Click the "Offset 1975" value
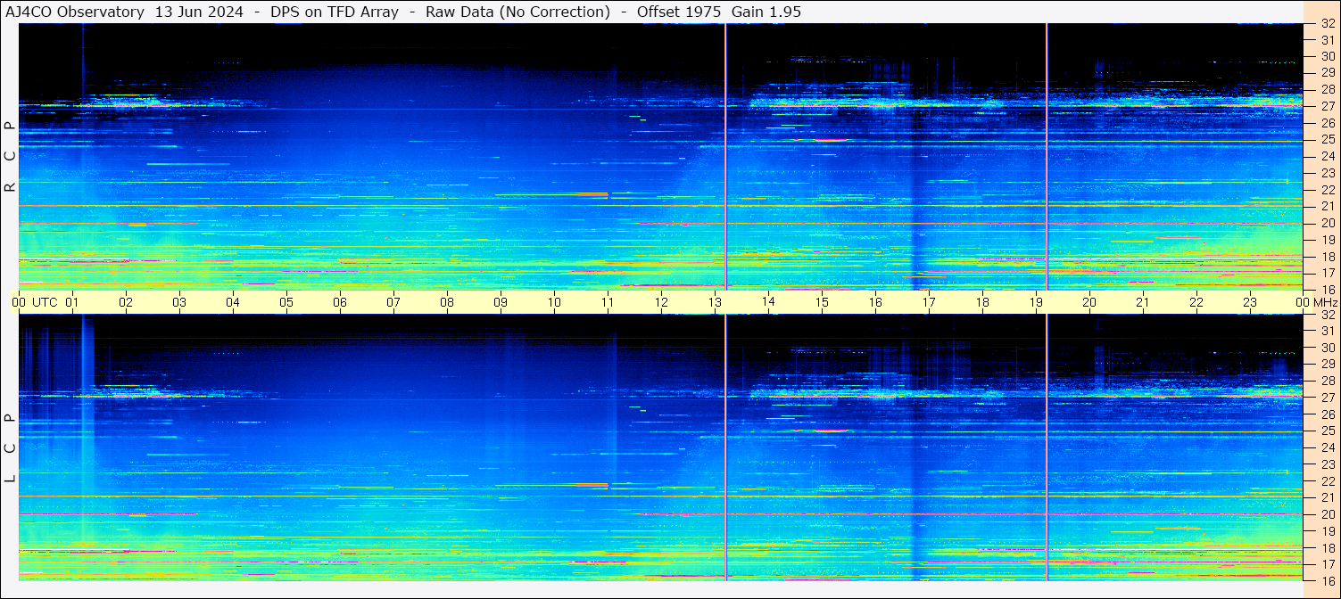The image size is (1341, 599). pos(679,12)
